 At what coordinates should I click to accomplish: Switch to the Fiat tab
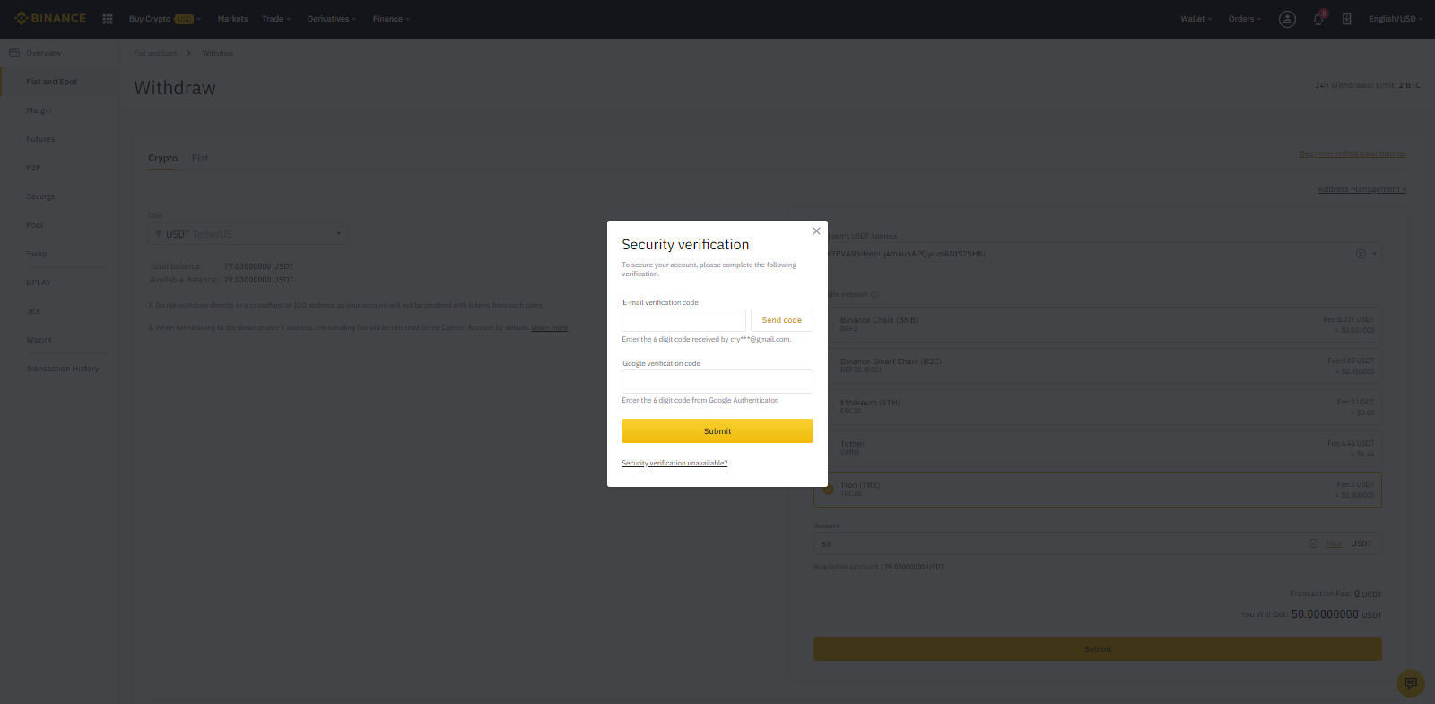click(x=200, y=159)
